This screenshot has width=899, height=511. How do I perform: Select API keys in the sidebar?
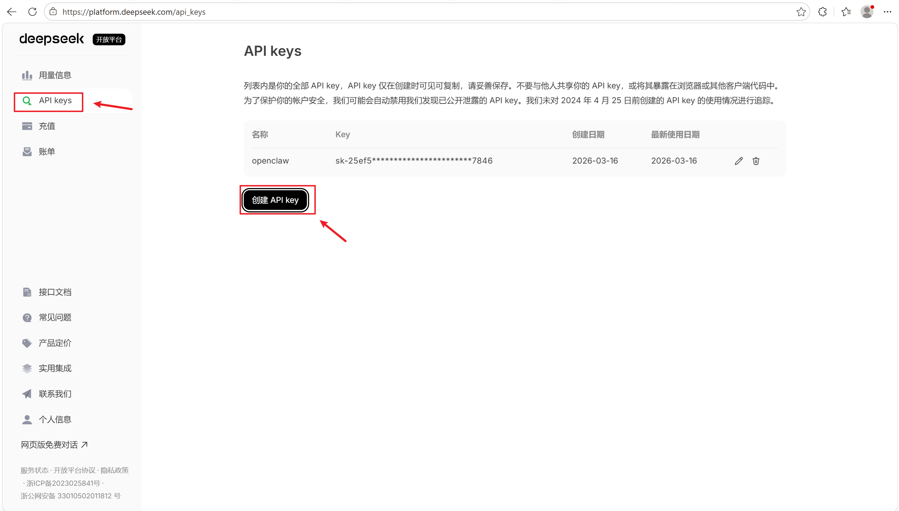click(x=55, y=101)
